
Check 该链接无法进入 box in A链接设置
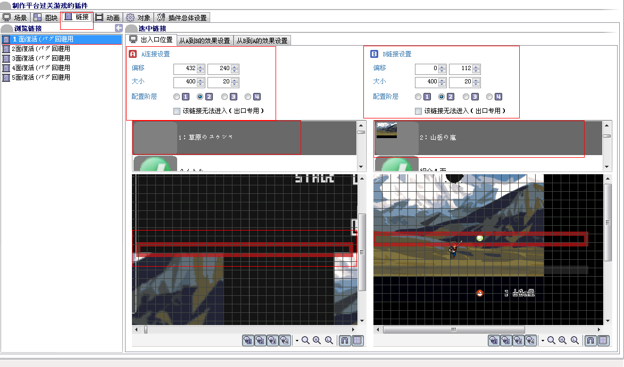tap(177, 111)
